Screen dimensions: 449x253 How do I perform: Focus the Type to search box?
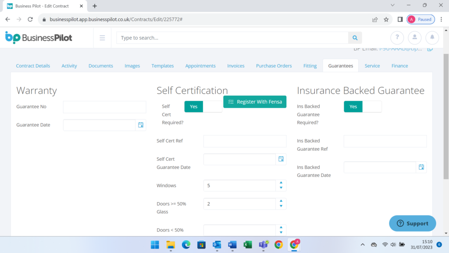pyautogui.click(x=232, y=38)
